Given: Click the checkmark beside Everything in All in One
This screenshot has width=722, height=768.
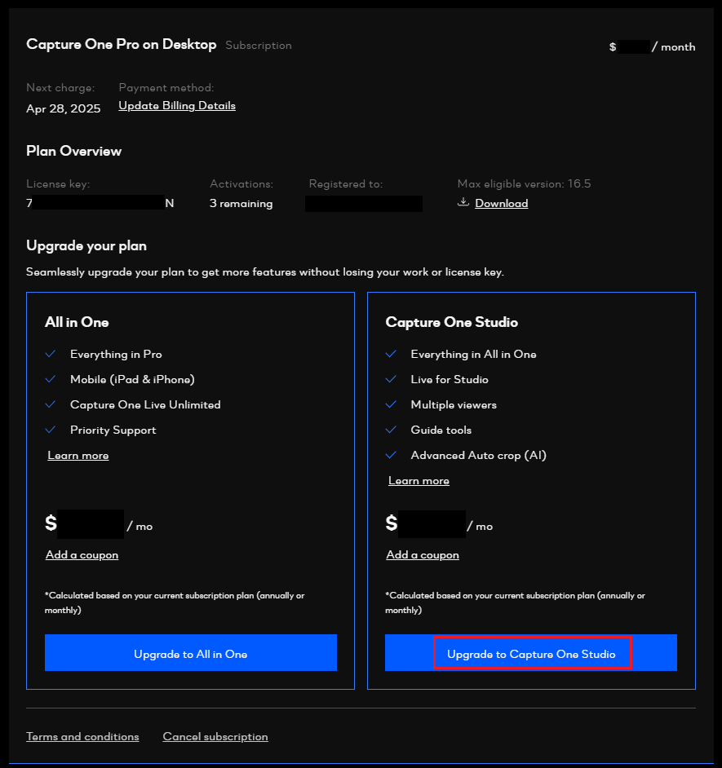Looking at the screenshot, I should pos(391,354).
